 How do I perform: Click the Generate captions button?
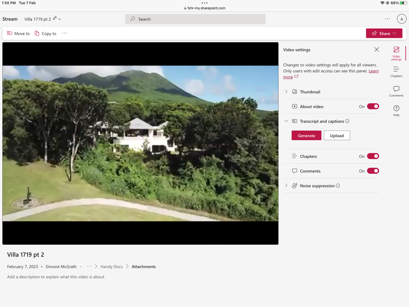pyautogui.click(x=306, y=135)
